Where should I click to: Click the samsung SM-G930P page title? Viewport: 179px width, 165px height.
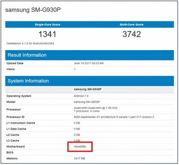coord(33,10)
